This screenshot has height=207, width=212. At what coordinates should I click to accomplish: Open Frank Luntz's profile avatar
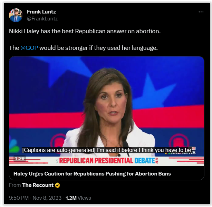(16, 15)
